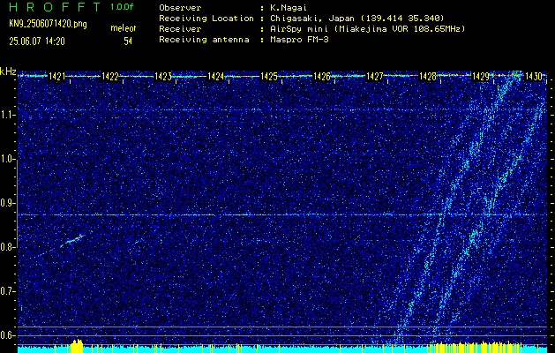Select the AirSpy mini receiver value
Screen dimensions: 555x353
coord(367,28)
